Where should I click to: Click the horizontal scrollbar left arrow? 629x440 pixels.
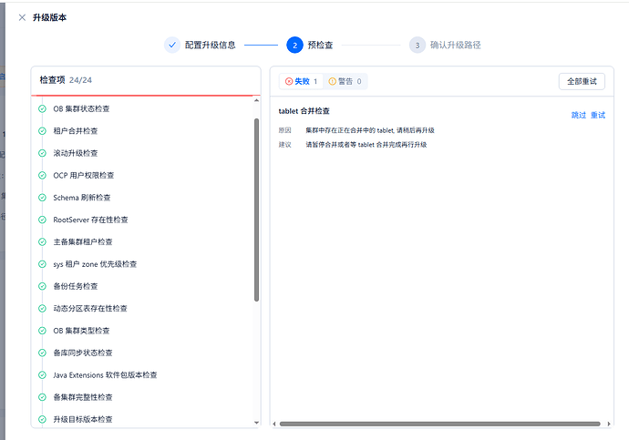pos(274,424)
